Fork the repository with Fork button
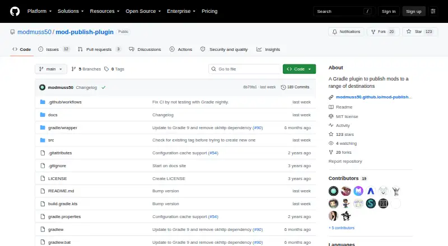 pos(382,32)
